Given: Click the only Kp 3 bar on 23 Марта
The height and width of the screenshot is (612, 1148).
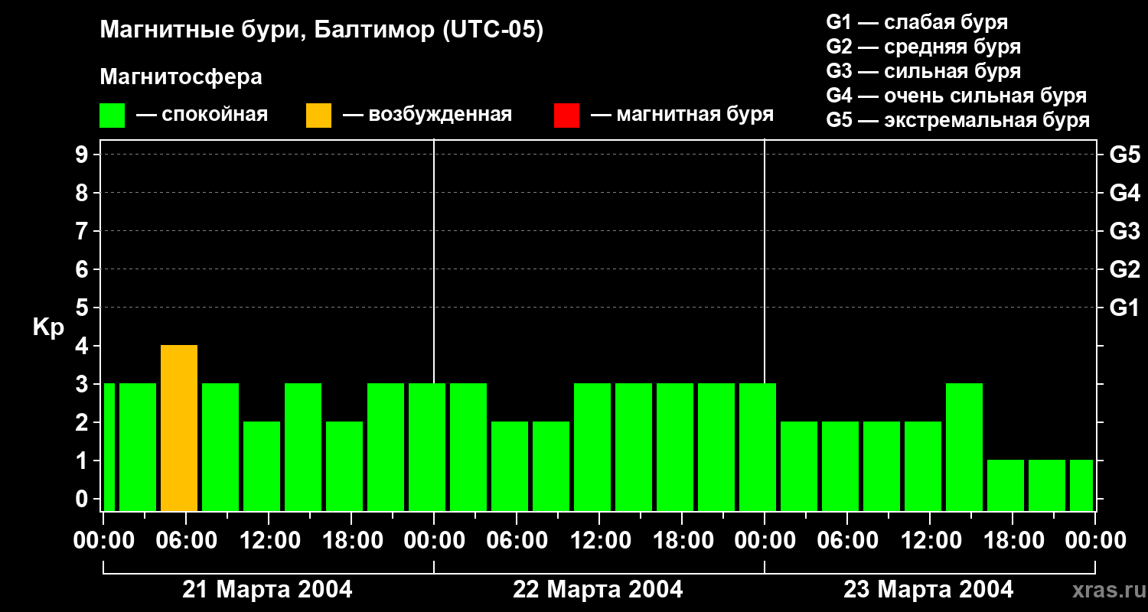Looking at the screenshot, I should coord(964,447).
